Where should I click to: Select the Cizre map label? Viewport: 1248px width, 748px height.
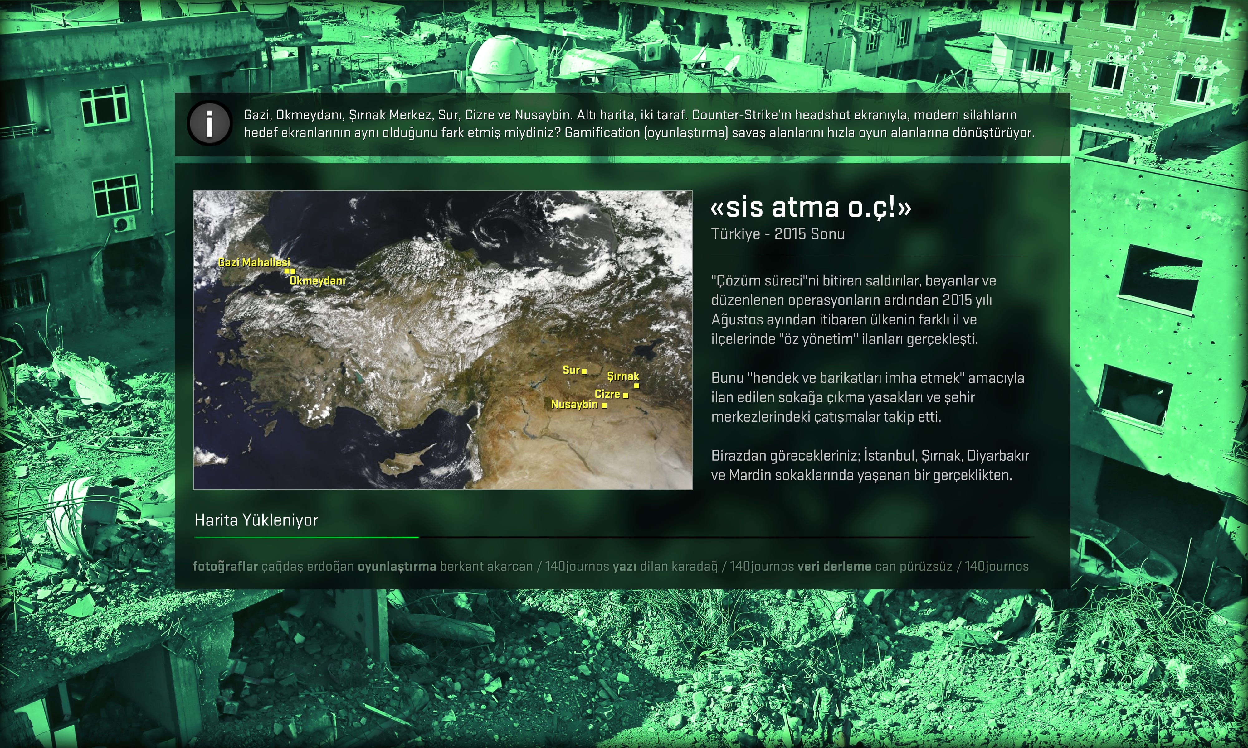tap(607, 394)
